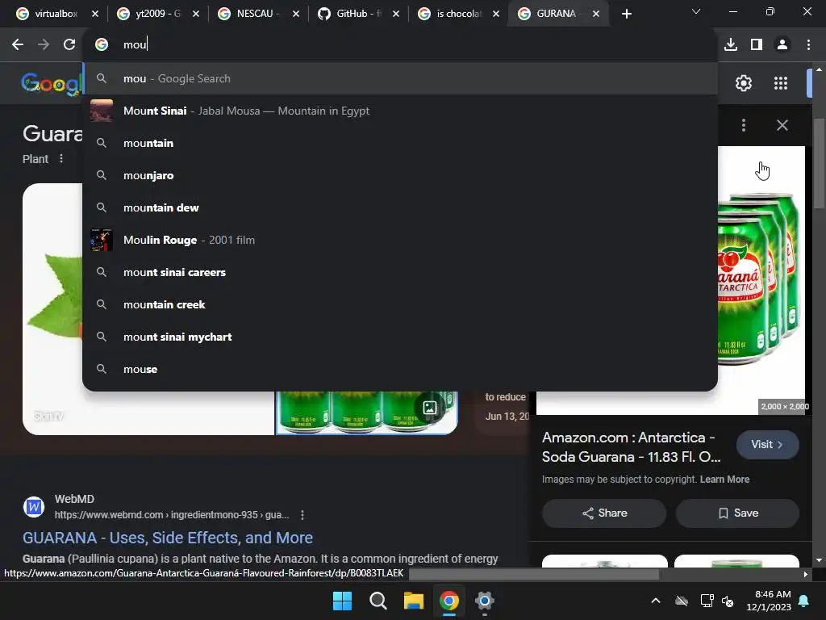This screenshot has height=620, width=826.
Task: Choose 'mounjaro' suggestion
Action: 400,175
